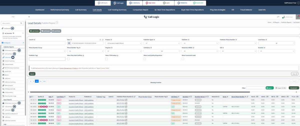Enable Show Only Sold Conflicts checkbox

[x=68, y=59]
